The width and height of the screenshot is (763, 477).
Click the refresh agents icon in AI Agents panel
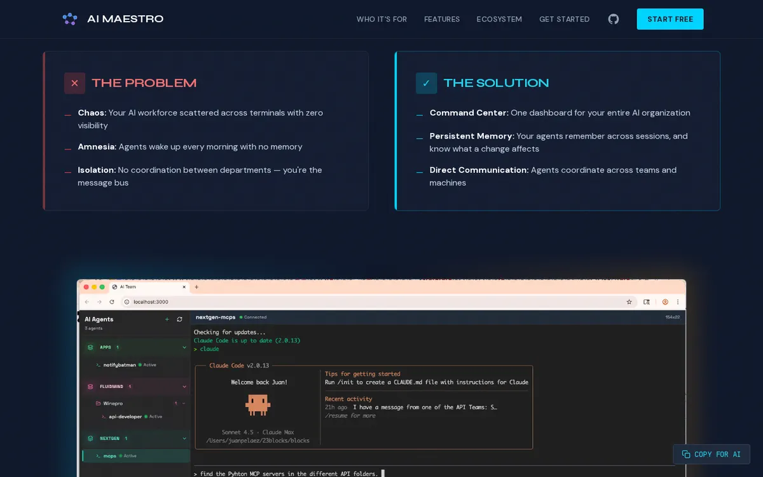(179, 319)
